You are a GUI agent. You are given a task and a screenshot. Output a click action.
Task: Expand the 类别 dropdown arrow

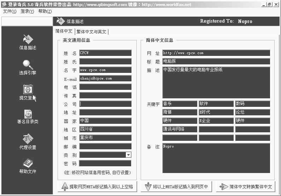point(128,155)
